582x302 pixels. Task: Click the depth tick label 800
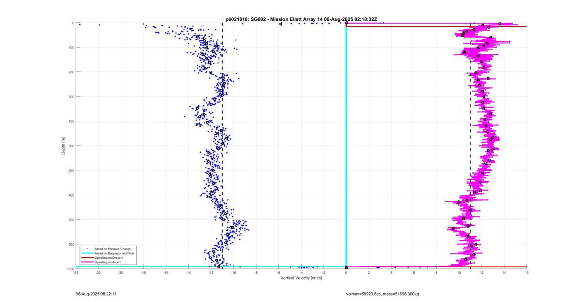pyautogui.click(x=70, y=219)
